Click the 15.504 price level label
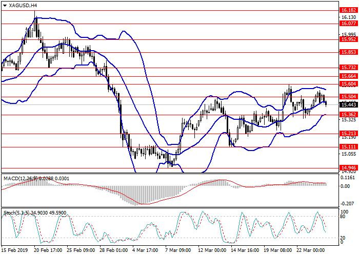 coord(348,96)
